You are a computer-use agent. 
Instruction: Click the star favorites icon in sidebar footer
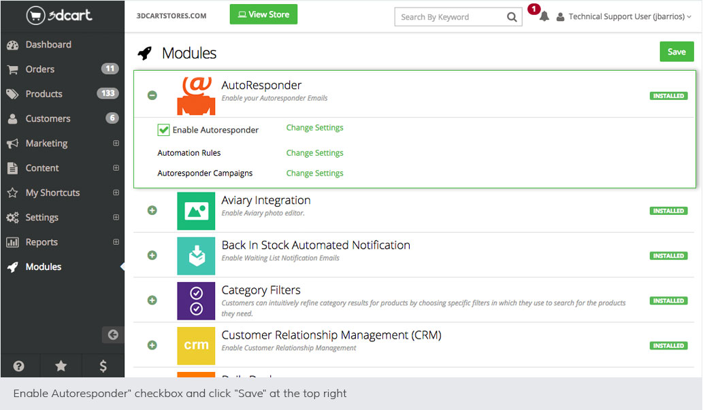point(61,366)
